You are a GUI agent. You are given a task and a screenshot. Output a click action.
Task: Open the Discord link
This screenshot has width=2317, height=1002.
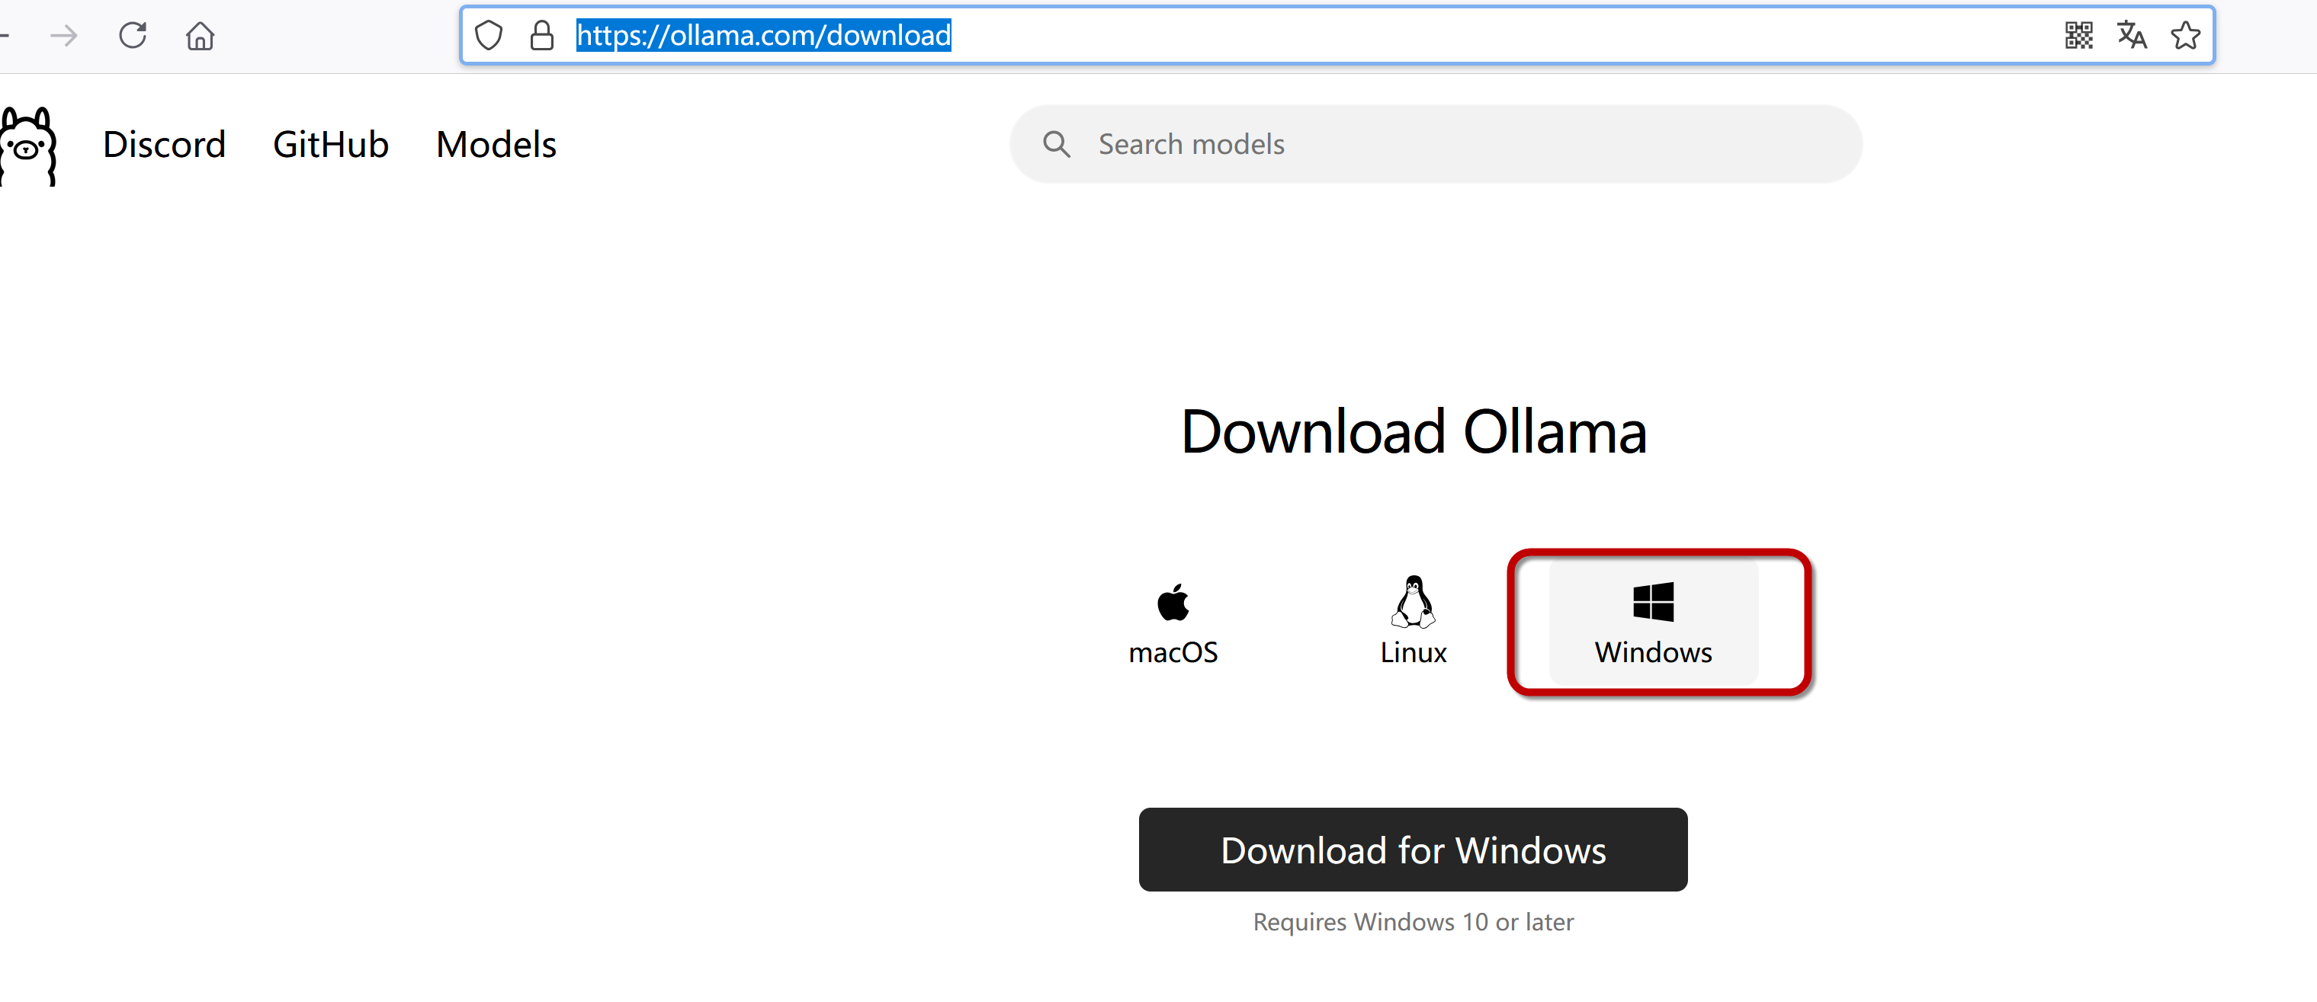tap(164, 145)
